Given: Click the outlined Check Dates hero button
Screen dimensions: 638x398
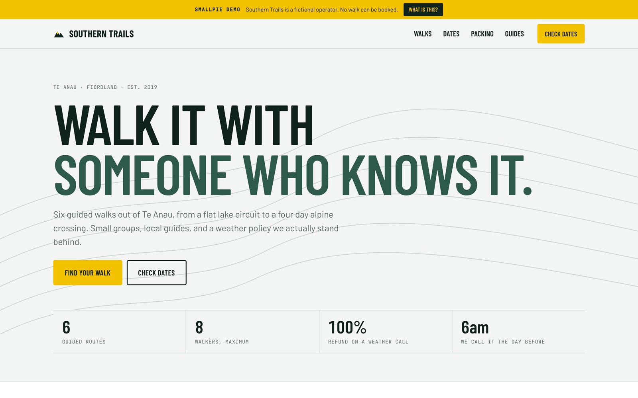Looking at the screenshot, I should point(156,273).
